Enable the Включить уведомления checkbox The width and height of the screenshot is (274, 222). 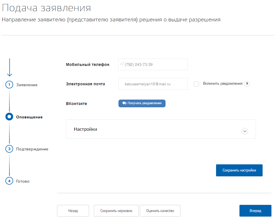click(x=196, y=84)
